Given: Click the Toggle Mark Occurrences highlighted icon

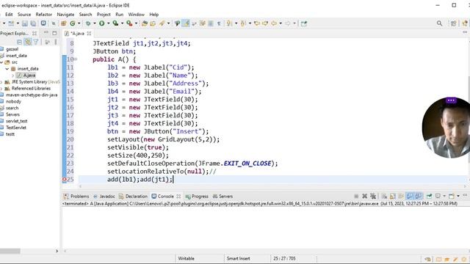Looking at the screenshot, I should tap(186, 23).
